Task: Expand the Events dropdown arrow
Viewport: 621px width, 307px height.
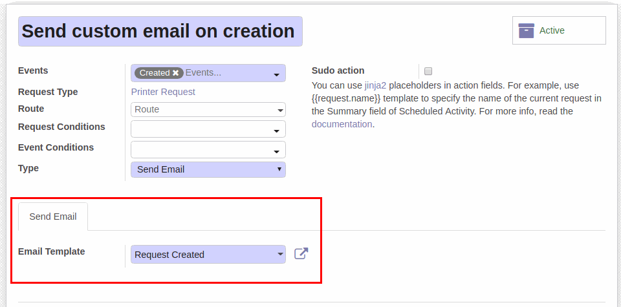Action: [276, 75]
